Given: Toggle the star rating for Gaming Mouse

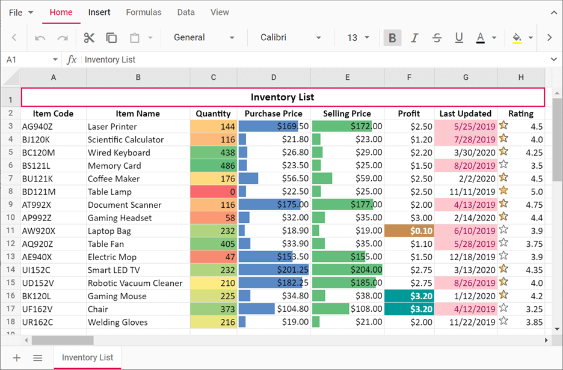Looking at the screenshot, I should tap(504, 296).
